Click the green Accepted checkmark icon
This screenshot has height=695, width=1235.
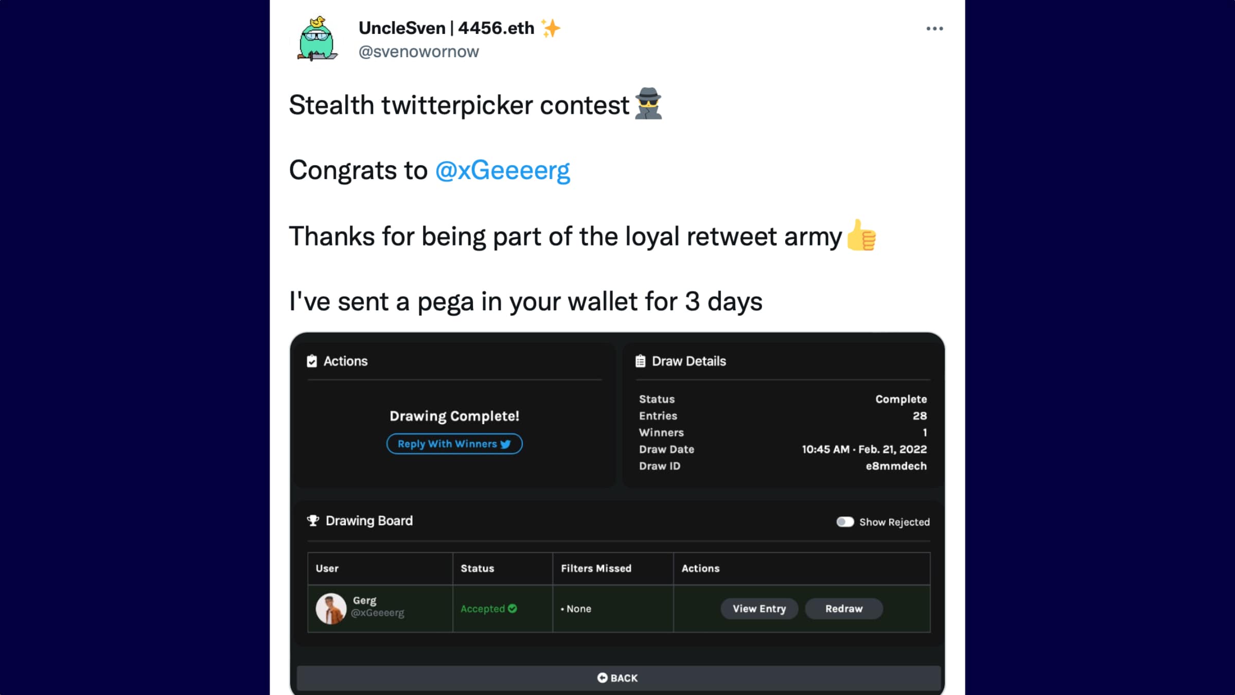click(x=513, y=609)
